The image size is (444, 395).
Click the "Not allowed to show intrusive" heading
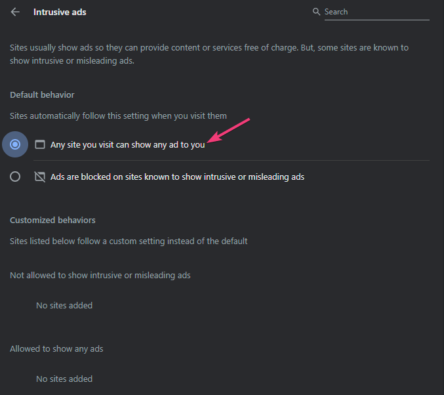point(100,276)
